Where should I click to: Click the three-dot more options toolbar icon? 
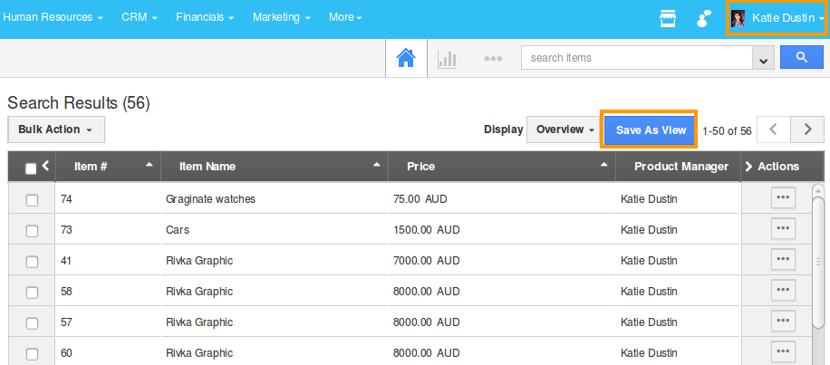[x=493, y=59]
